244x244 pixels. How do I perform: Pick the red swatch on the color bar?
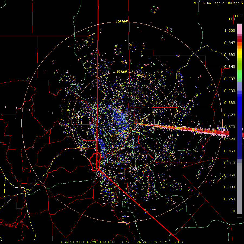tap(239, 41)
